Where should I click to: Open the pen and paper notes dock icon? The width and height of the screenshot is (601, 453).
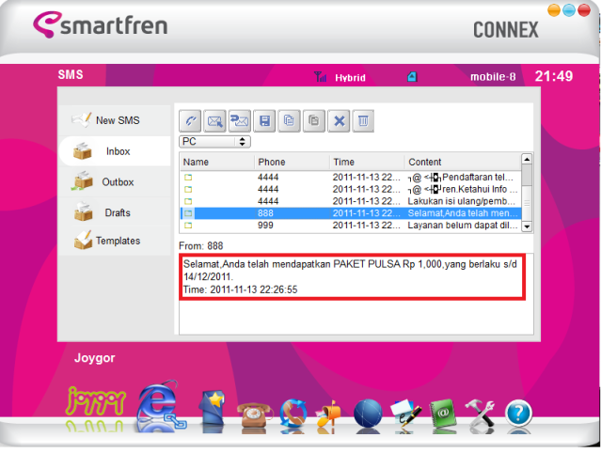click(405, 414)
